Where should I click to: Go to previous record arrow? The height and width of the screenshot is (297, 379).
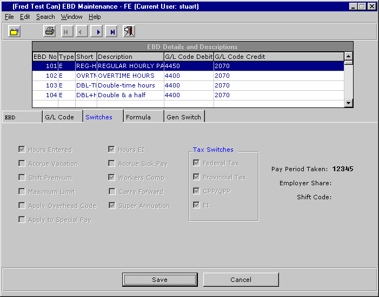click(x=82, y=32)
